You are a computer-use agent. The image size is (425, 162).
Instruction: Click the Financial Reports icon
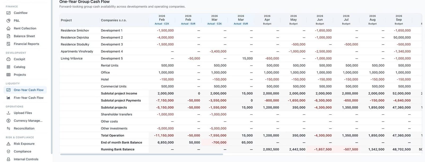pyautogui.click(x=8, y=44)
